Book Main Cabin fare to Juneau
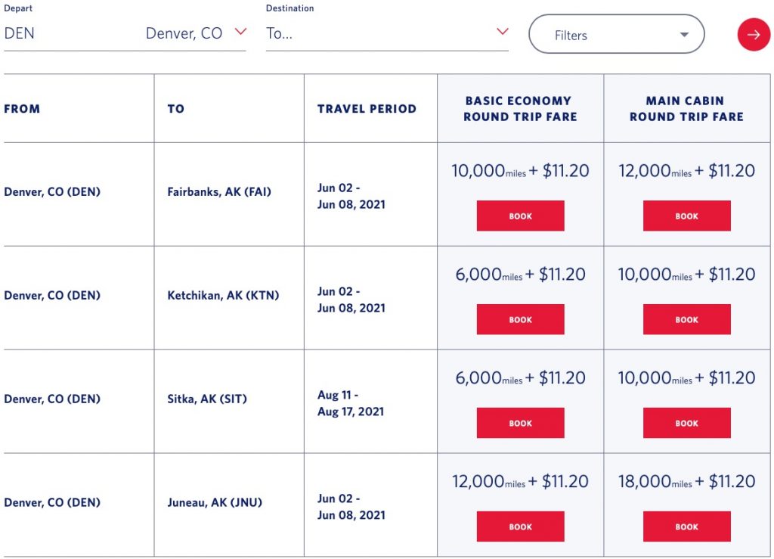Viewport: 774px width, 559px height. pyautogui.click(x=686, y=526)
